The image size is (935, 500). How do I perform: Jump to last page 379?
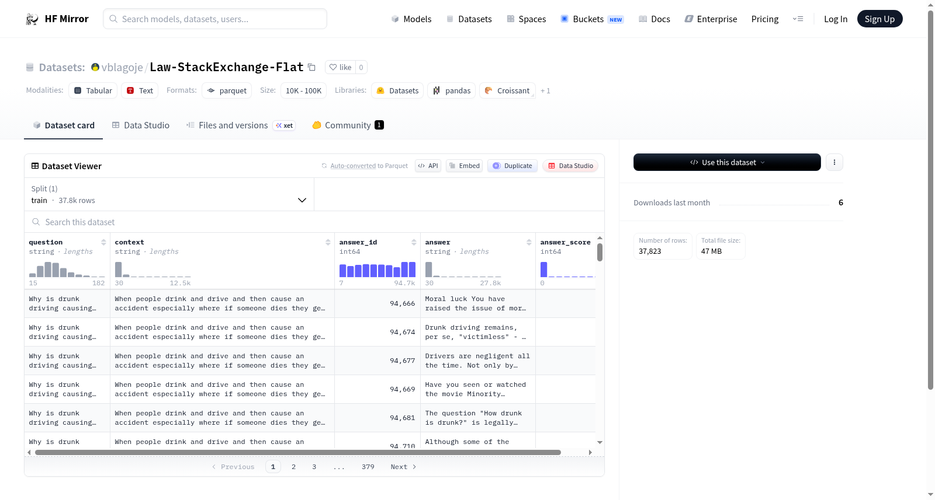[x=368, y=467]
